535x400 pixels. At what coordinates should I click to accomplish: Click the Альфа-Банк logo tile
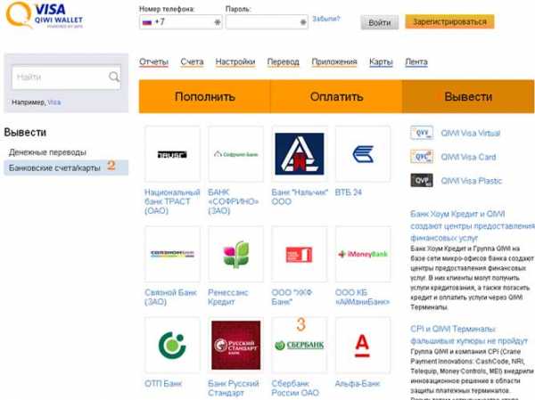(363, 346)
